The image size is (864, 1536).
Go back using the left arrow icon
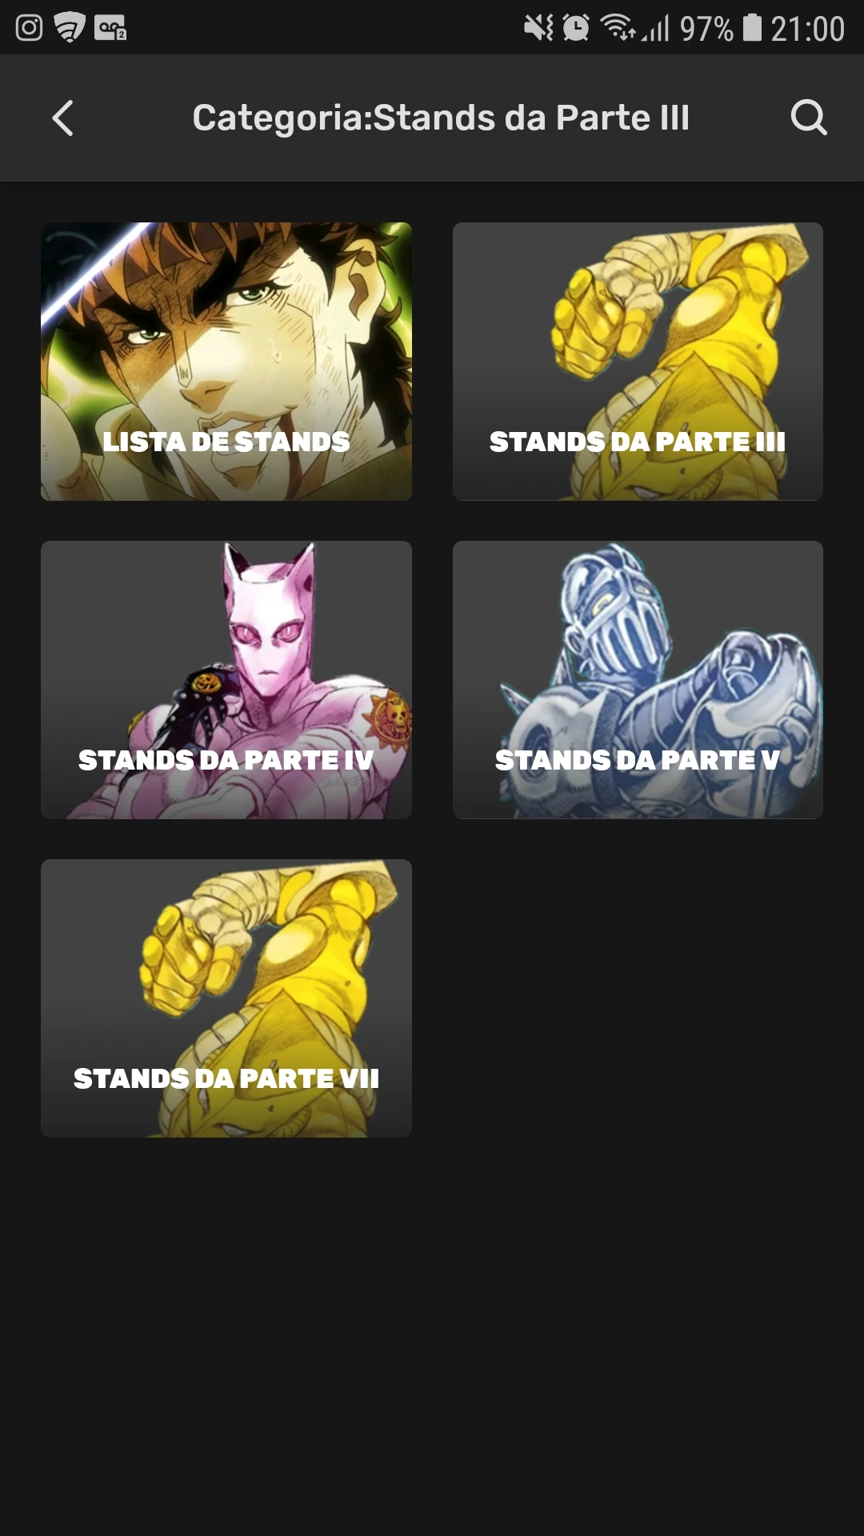click(62, 118)
